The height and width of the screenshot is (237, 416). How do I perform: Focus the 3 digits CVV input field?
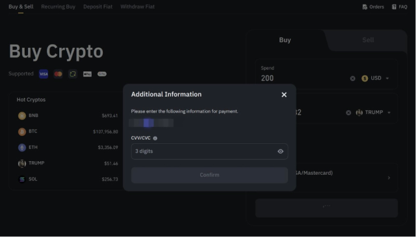tap(209, 152)
